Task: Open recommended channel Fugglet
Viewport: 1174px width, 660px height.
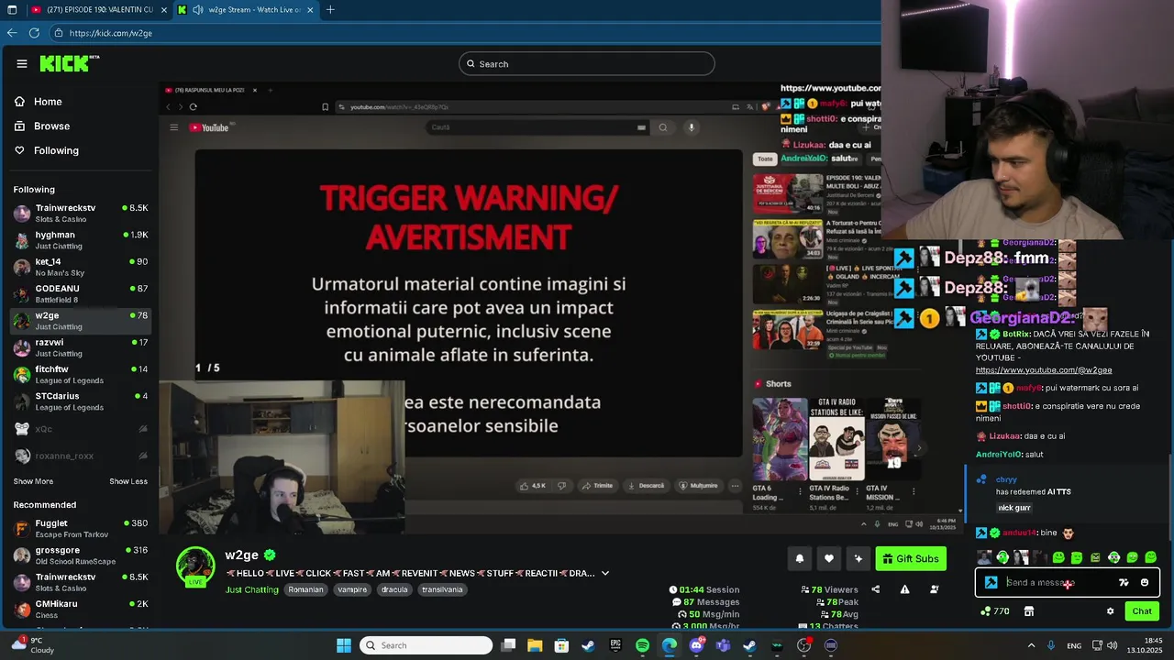Action: [81, 528]
